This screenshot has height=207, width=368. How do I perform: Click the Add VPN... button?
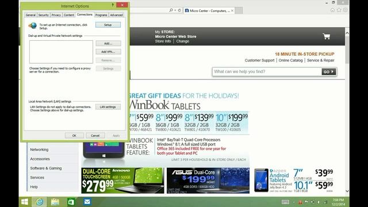(108, 52)
